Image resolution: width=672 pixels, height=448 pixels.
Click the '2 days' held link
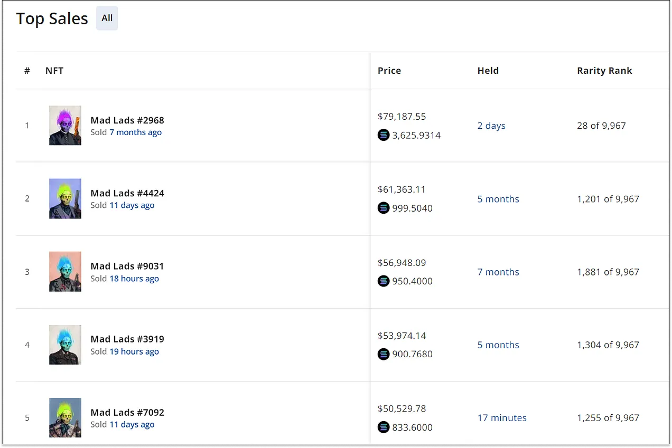pos(491,126)
